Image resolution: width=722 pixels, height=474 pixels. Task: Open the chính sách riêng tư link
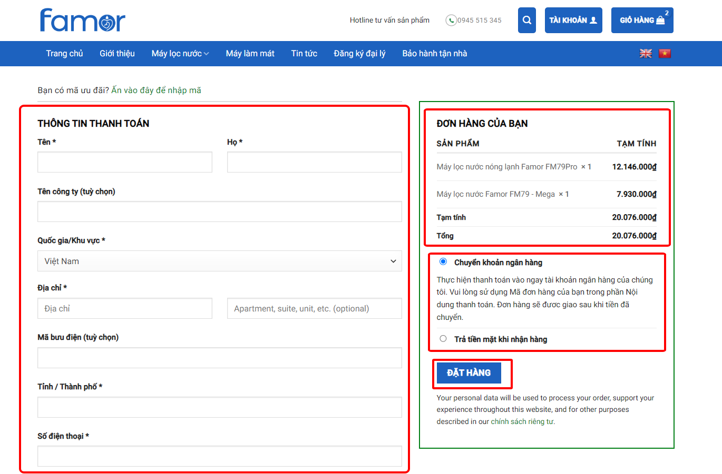pyautogui.click(x=522, y=421)
